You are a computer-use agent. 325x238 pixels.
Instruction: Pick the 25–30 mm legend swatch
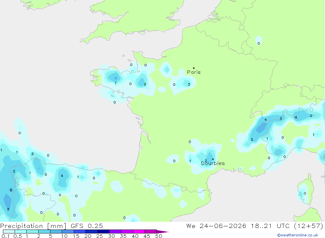pyautogui.click(x=103, y=232)
